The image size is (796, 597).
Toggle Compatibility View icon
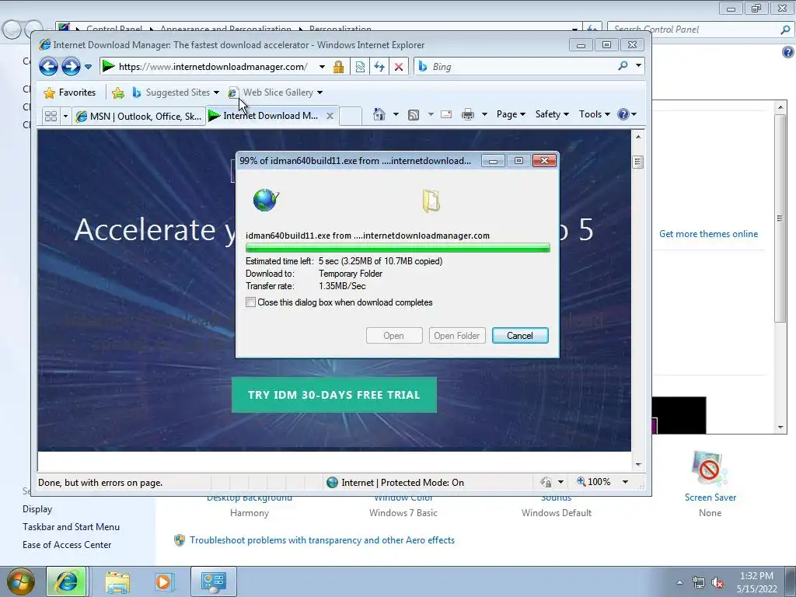(x=360, y=67)
